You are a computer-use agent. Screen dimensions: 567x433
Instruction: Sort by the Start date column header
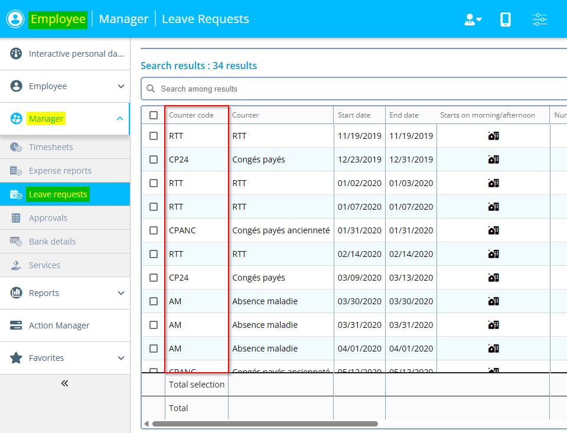(x=354, y=115)
